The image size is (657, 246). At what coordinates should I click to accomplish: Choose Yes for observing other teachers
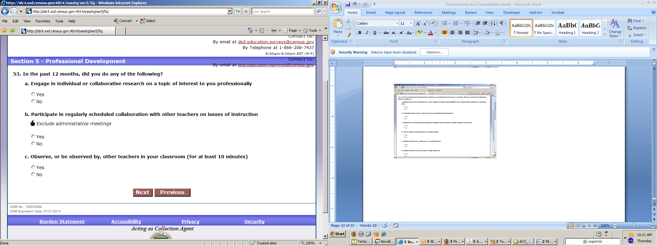[33, 167]
